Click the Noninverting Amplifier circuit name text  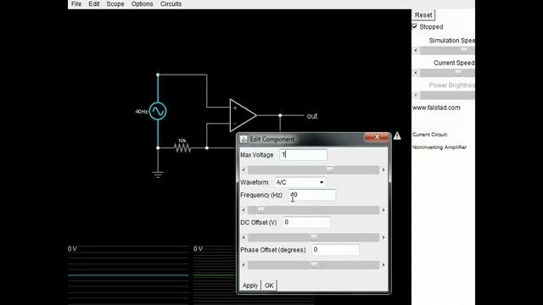pyautogui.click(x=439, y=147)
